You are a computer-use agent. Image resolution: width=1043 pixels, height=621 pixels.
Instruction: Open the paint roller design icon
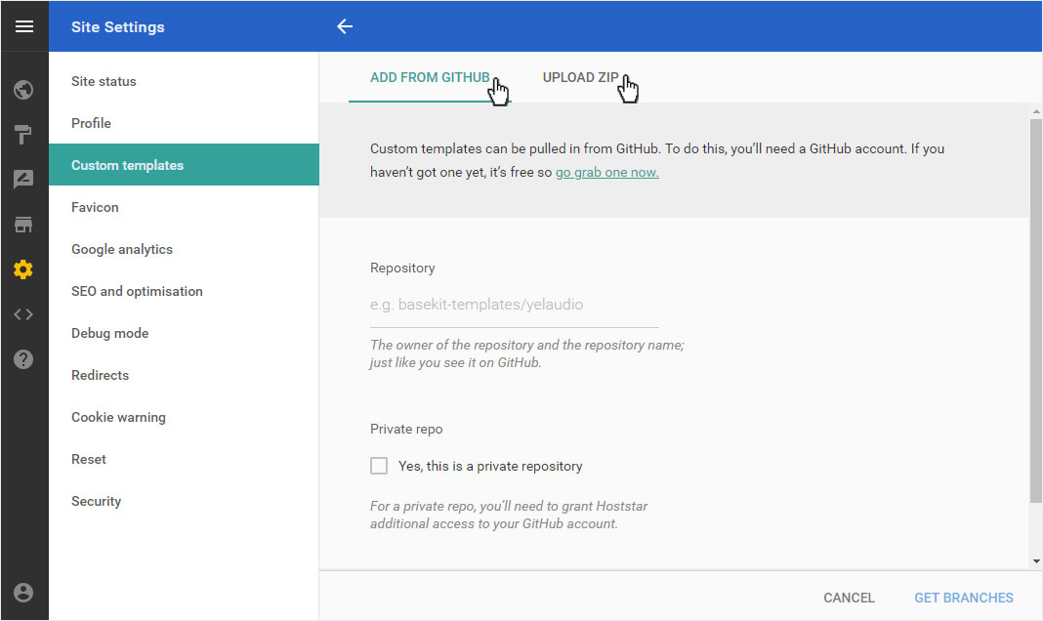coord(23,135)
